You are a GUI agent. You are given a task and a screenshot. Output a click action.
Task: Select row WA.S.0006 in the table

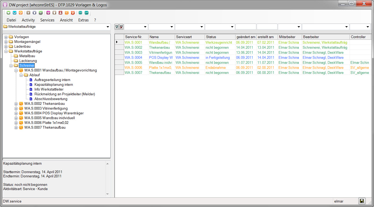pos(243,67)
